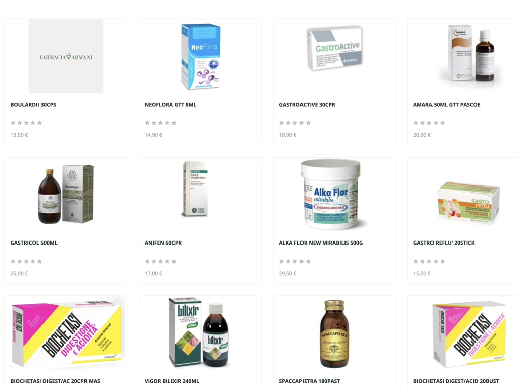Select the Farmacia Armani placeholder image

tap(66, 56)
